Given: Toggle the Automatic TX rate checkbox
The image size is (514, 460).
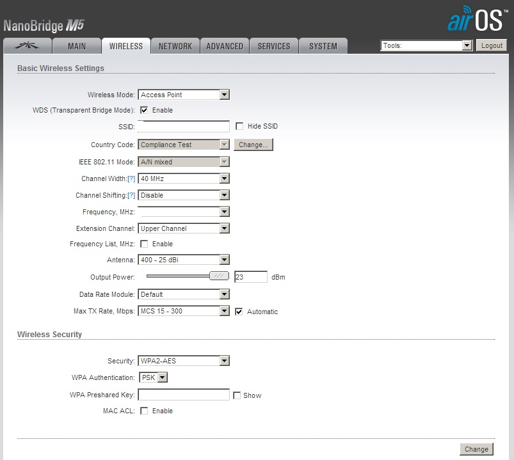Looking at the screenshot, I should pyautogui.click(x=239, y=312).
